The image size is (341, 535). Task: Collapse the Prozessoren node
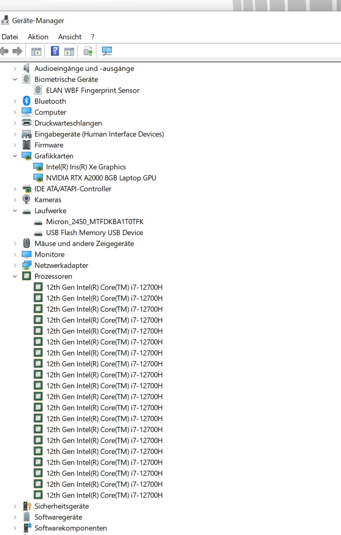click(15, 276)
